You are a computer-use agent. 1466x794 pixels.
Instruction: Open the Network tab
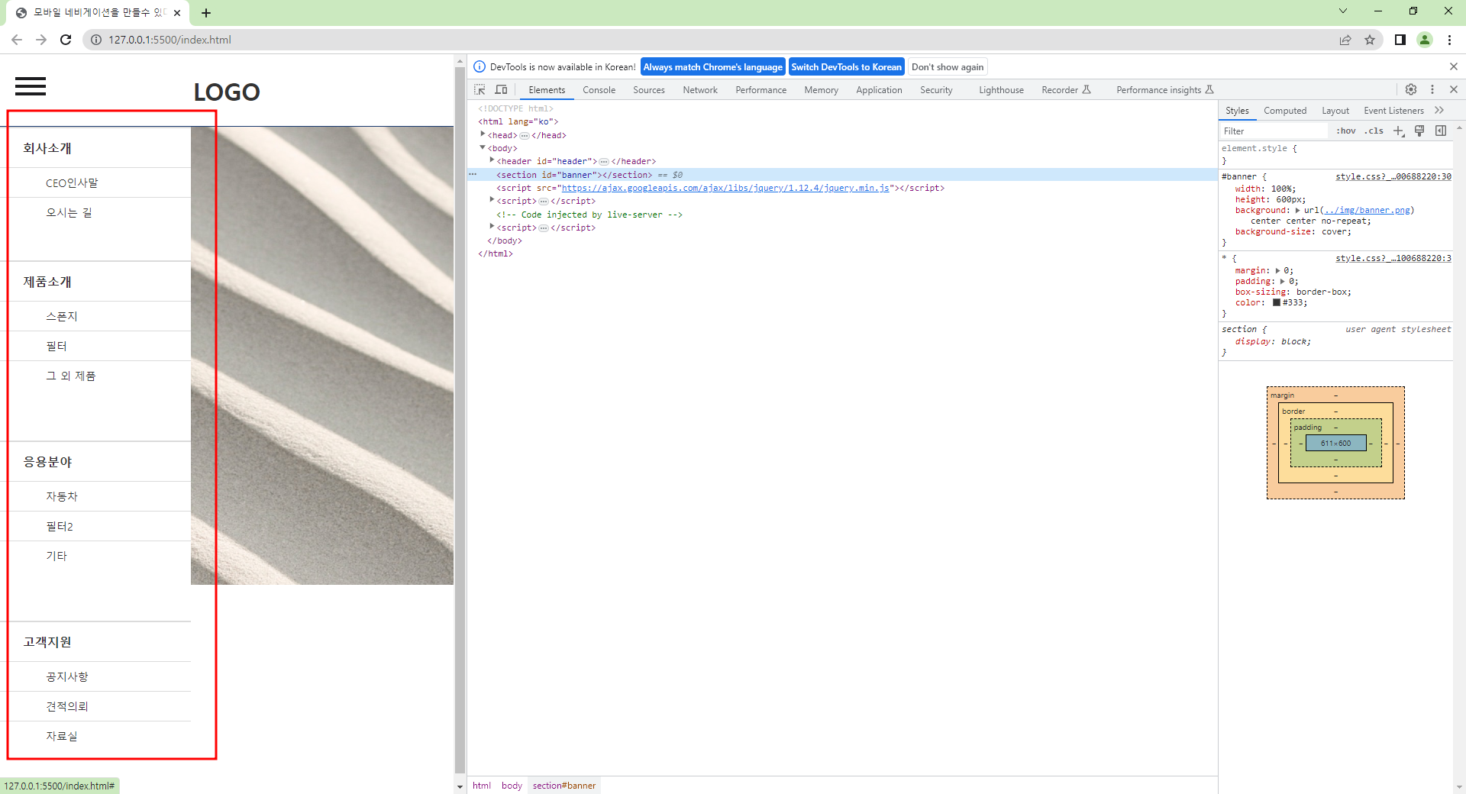pyautogui.click(x=700, y=90)
